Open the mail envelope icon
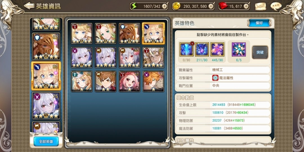Image resolution: width=304 pixels, height=152 pixels. click(x=261, y=6)
